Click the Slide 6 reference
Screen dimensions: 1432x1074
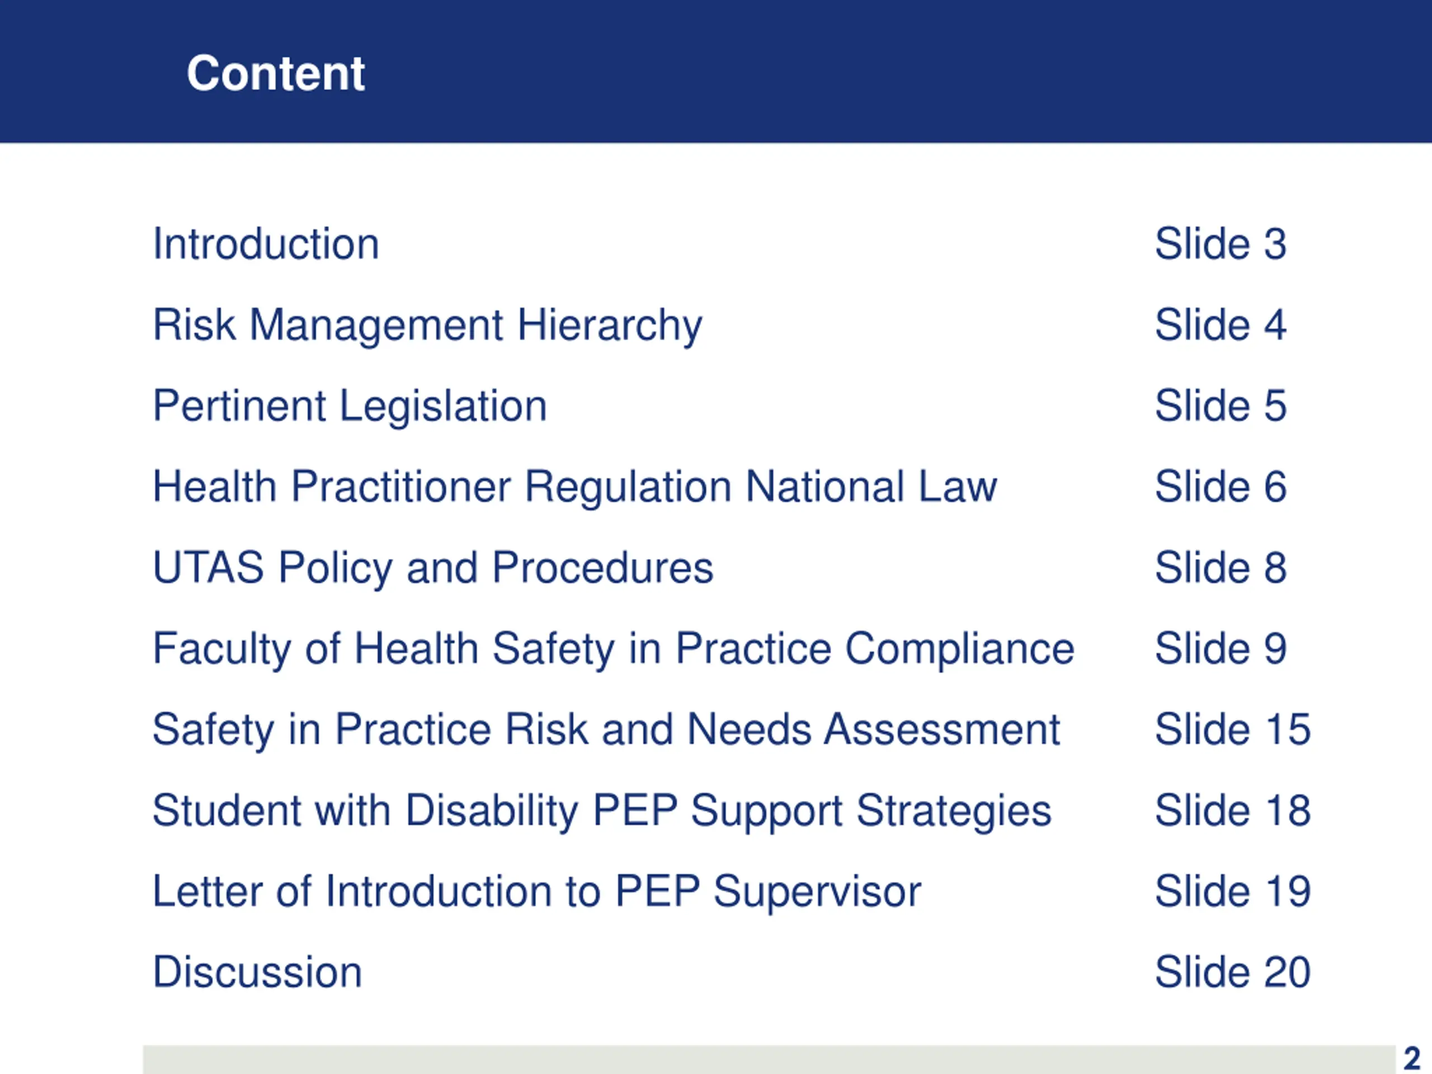[x=1221, y=487]
